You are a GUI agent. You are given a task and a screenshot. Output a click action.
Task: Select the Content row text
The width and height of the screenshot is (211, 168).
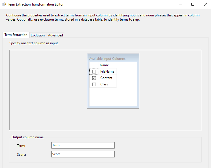tap(106, 78)
